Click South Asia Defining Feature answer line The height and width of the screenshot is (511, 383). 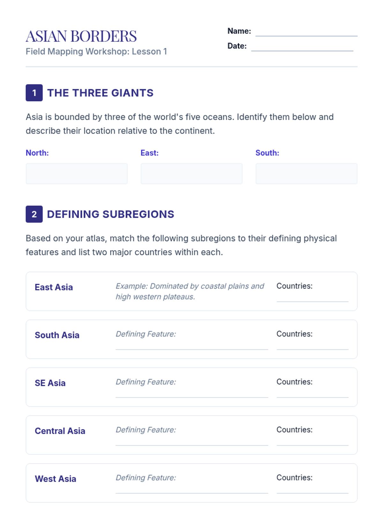(x=191, y=346)
